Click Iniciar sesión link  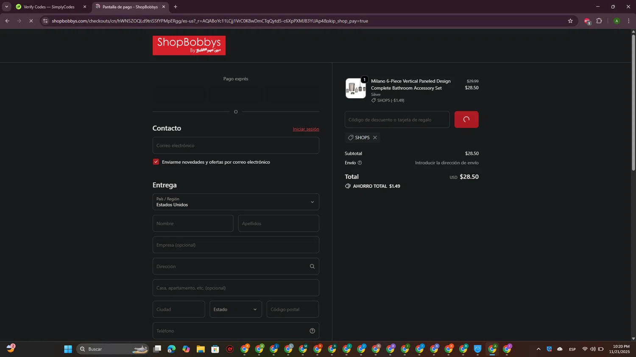[306, 129]
